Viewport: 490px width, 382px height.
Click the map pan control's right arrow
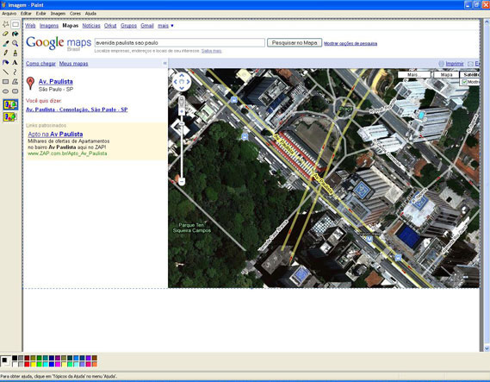point(188,82)
